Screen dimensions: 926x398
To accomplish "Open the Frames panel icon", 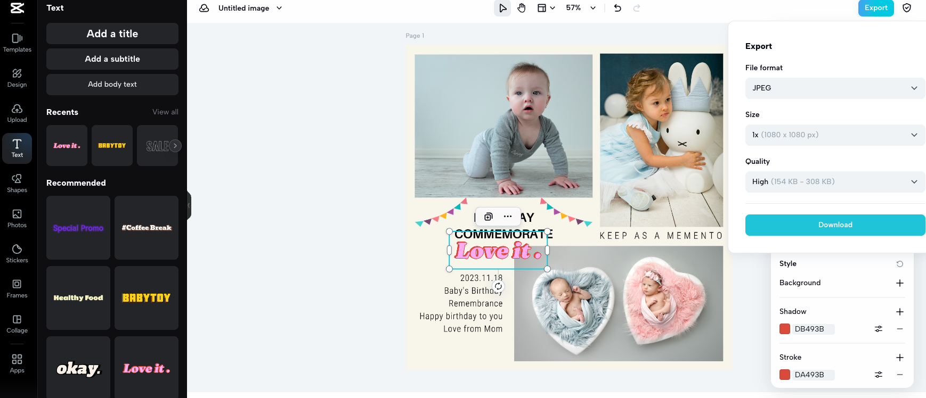I will pyautogui.click(x=17, y=288).
